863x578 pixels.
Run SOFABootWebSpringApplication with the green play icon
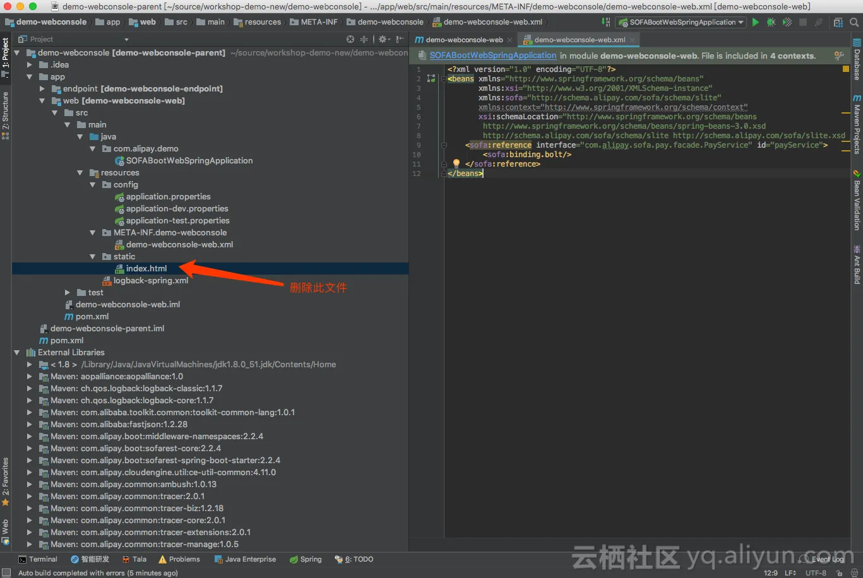(x=755, y=22)
